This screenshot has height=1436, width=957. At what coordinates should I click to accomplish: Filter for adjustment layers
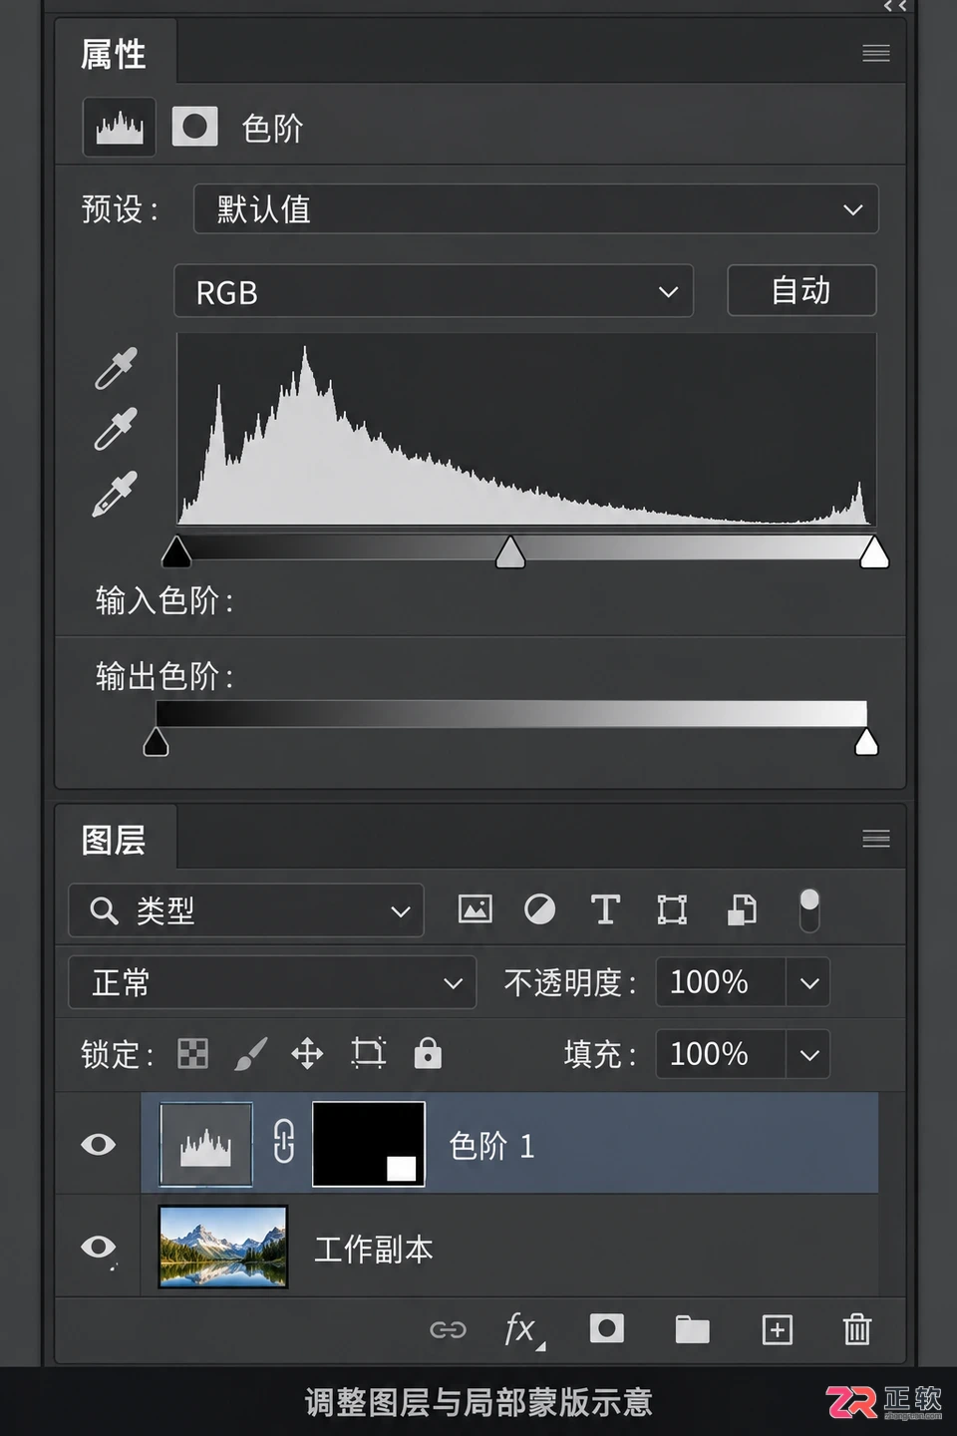539,909
